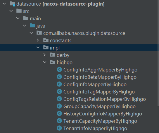Viewport: 159px width, 133px height.
Task: Collapse the impl package chevron
Action: [x=38, y=47]
